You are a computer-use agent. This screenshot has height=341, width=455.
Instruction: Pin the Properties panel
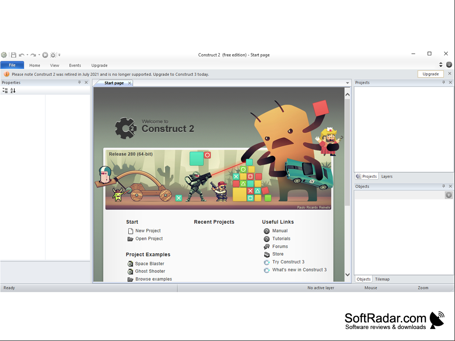79,82
